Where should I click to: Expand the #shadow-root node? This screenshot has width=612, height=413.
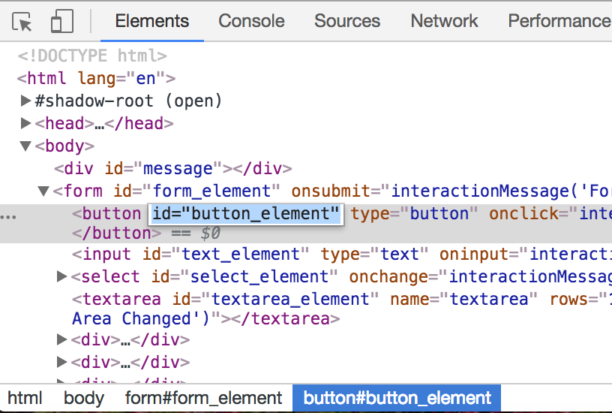[x=26, y=101]
